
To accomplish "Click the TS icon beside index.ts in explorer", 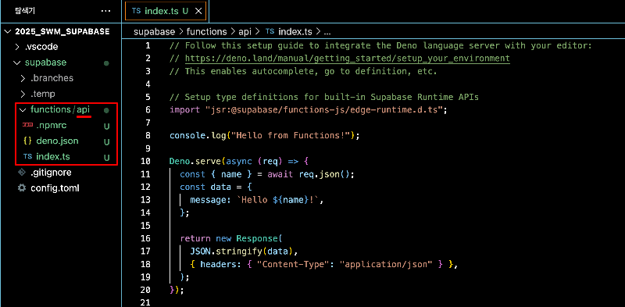I will [x=27, y=157].
